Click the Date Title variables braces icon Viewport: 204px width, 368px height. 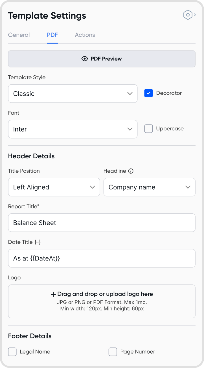[38, 242]
